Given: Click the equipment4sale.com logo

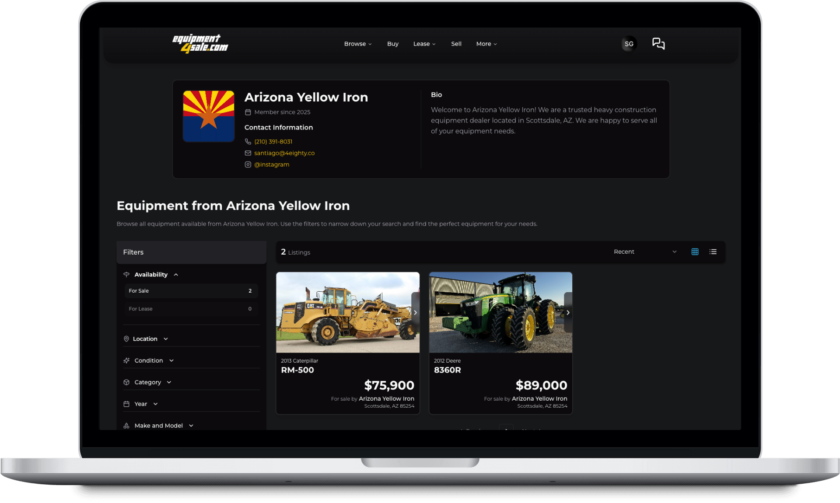Looking at the screenshot, I should 200,43.
